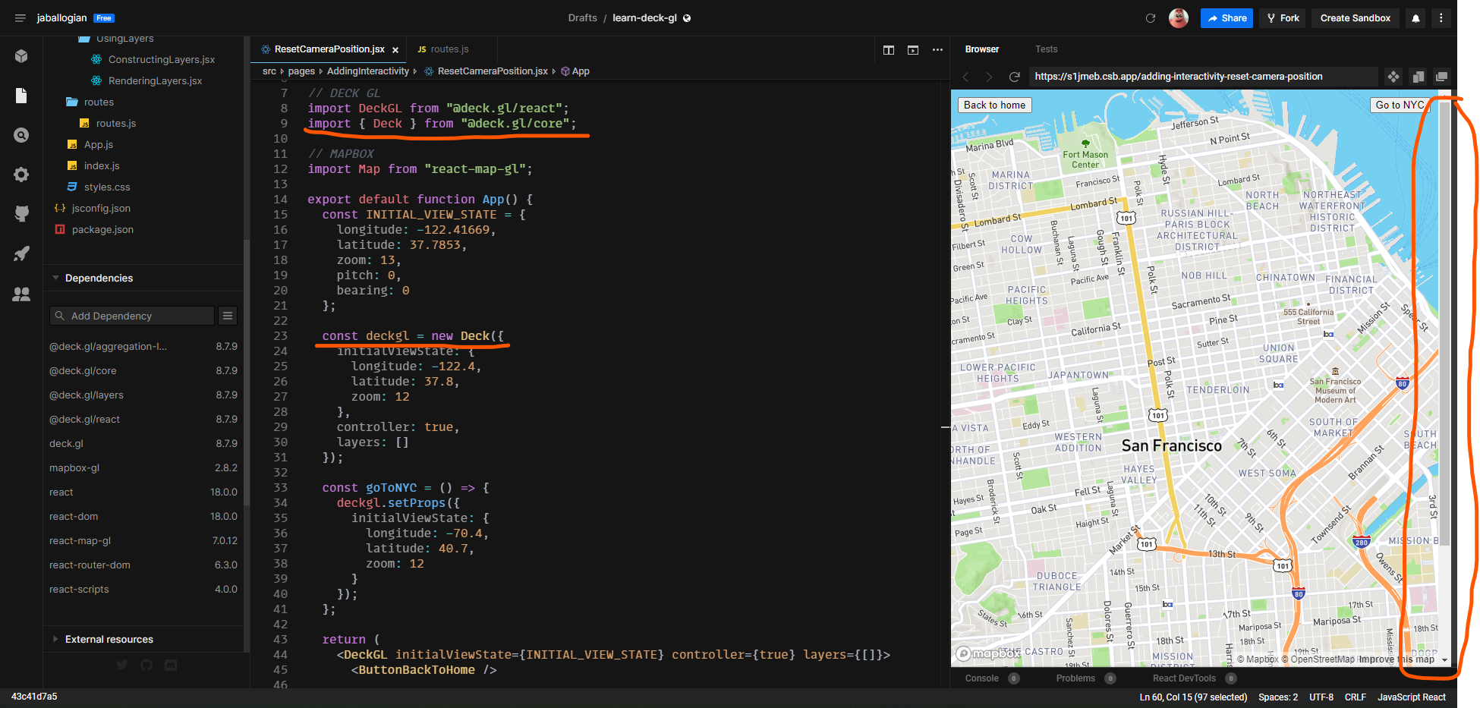Split the editor with the split-view icon

pyautogui.click(x=888, y=50)
